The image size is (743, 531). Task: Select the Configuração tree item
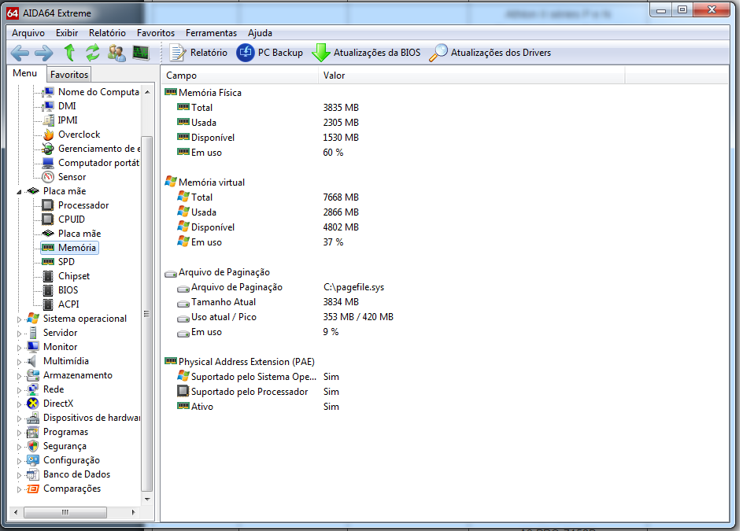(64, 460)
